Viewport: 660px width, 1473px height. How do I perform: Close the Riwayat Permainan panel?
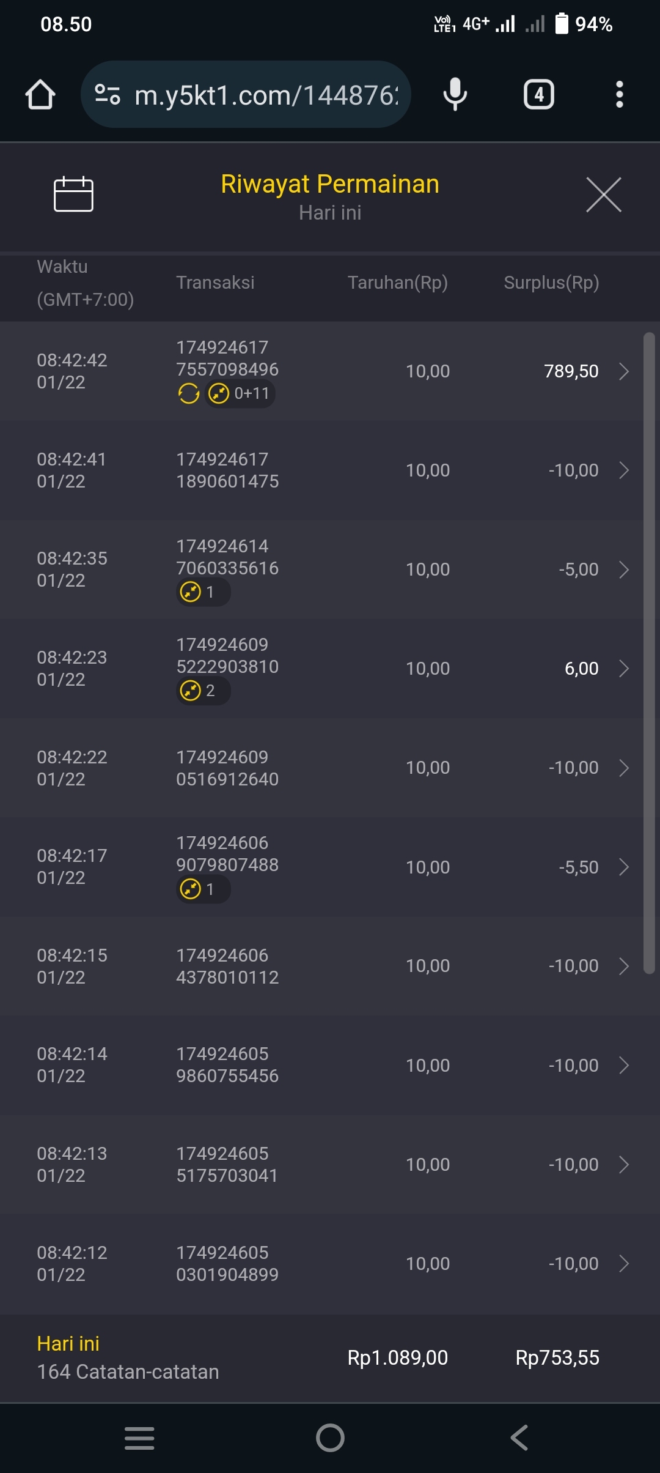point(603,195)
